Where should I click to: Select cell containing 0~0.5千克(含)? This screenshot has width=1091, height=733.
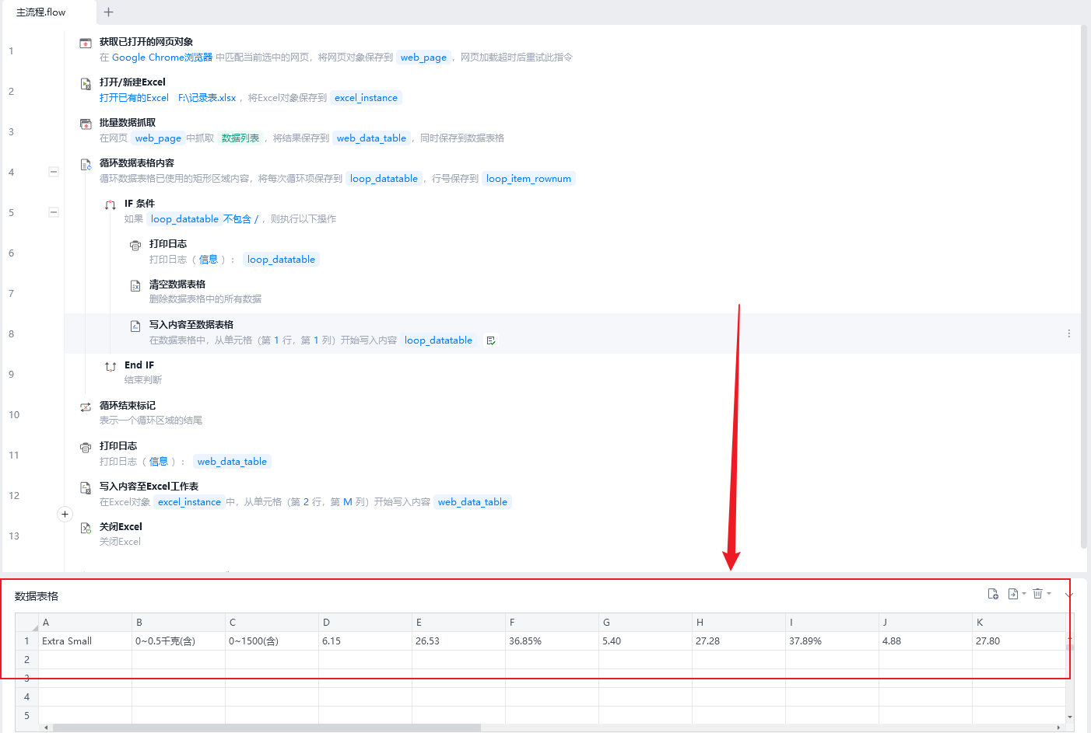(178, 641)
